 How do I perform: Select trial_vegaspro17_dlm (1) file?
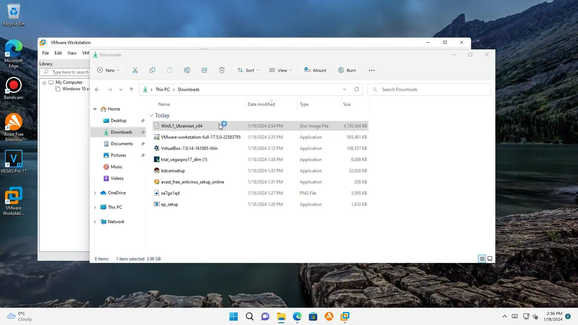coord(260,160)
